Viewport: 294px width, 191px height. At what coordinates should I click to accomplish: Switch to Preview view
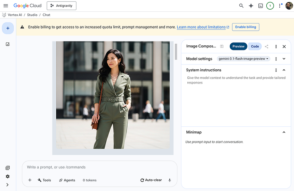point(238,47)
